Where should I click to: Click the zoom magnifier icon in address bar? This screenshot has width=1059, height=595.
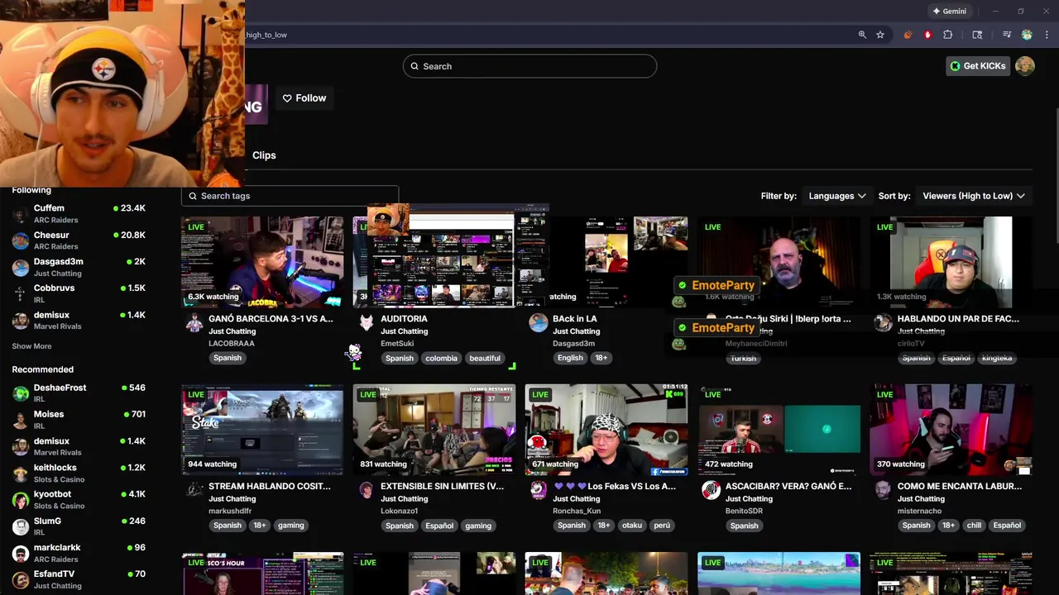(862, 35)
